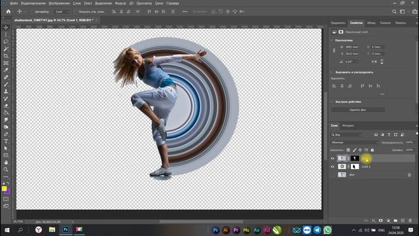419x236 pixels.
Task: Select the Zoom tool in the toolbar
Action: pyautogui.click(x=6, y=169)
